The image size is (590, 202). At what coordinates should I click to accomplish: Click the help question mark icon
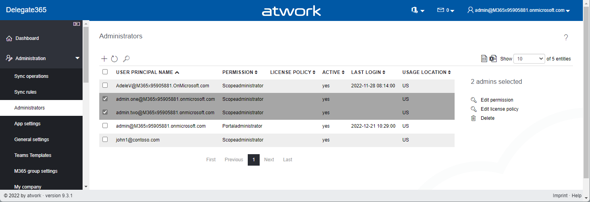[566, 38]
